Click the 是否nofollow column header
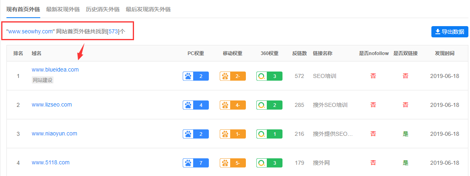The image size is (470, 176). pos(374,53)
